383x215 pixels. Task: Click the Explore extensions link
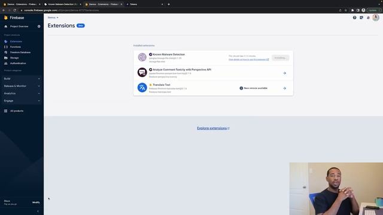coord(213,128)
